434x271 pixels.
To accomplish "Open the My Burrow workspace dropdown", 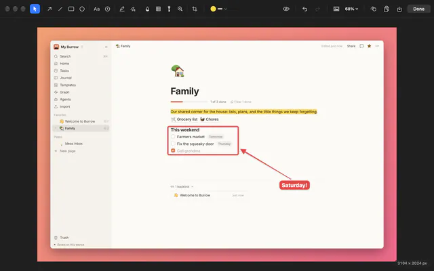I will 68,47.
